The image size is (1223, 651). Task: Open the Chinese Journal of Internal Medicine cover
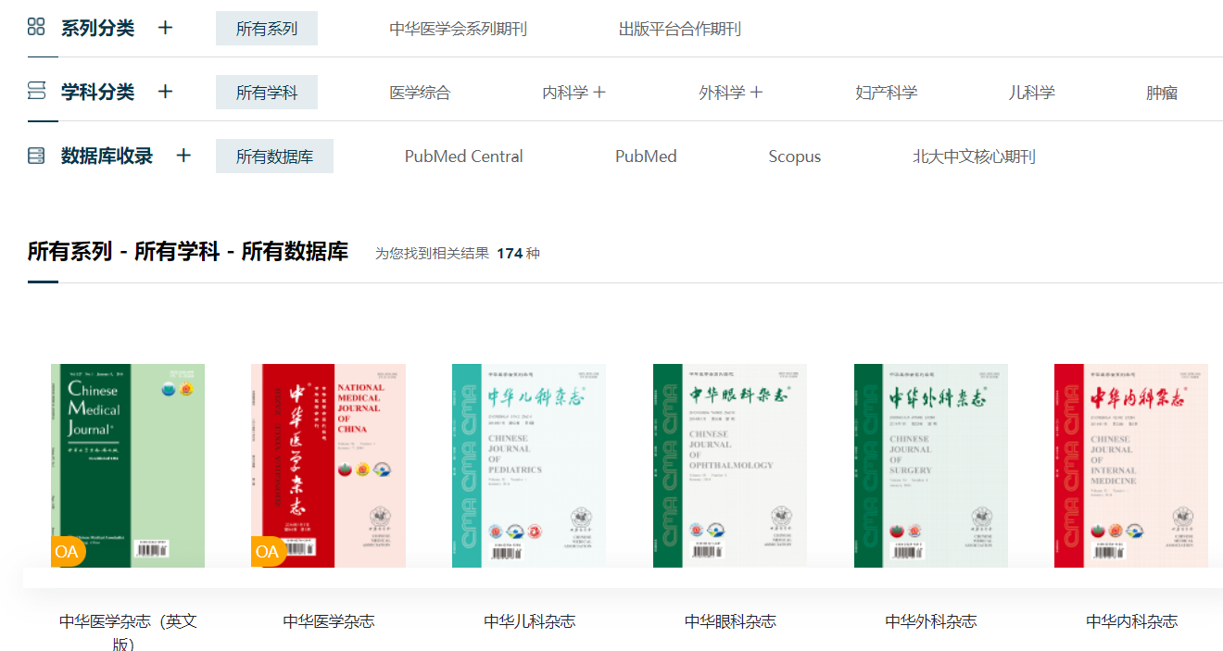1131,466
